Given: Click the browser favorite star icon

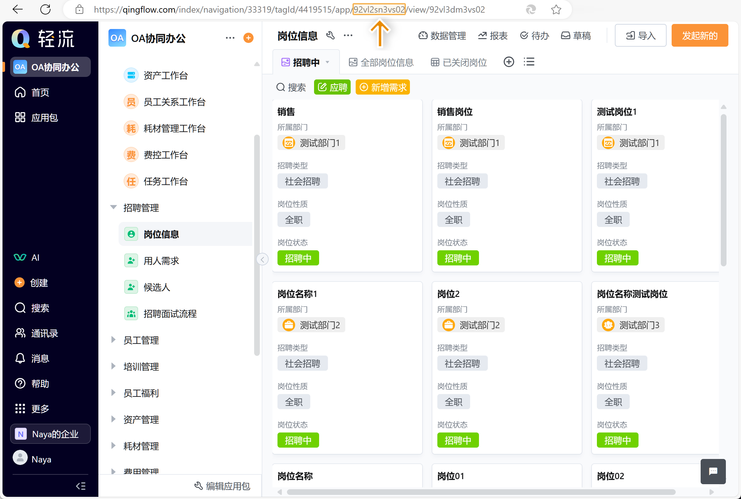Looking at the screenshot, I should (556, 9).
